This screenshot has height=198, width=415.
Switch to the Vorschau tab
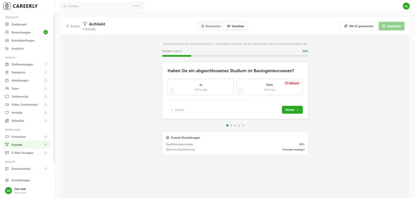236,26
